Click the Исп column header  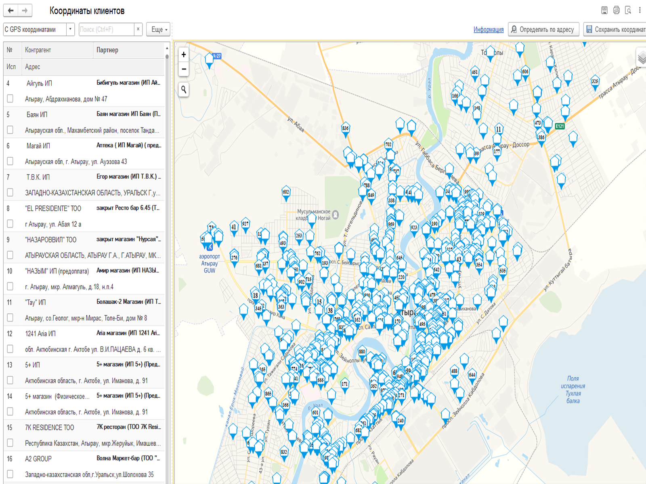pyautogui.click(x=13, y=67)
